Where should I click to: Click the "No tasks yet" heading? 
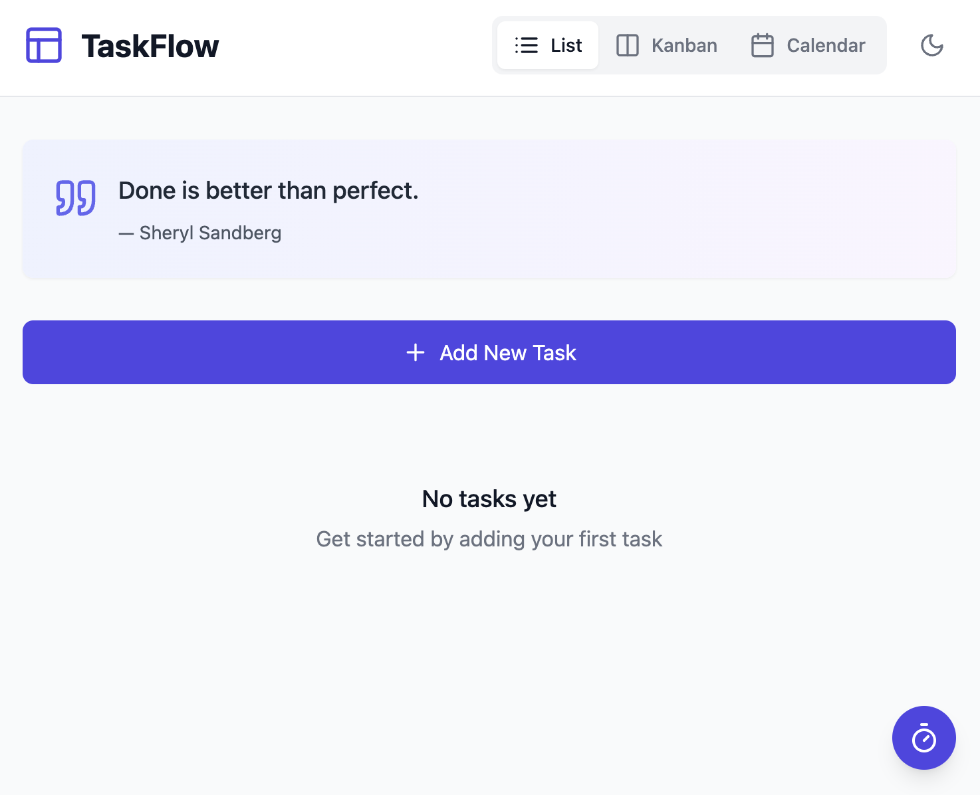pyautogui.click(x=489, y=499)
